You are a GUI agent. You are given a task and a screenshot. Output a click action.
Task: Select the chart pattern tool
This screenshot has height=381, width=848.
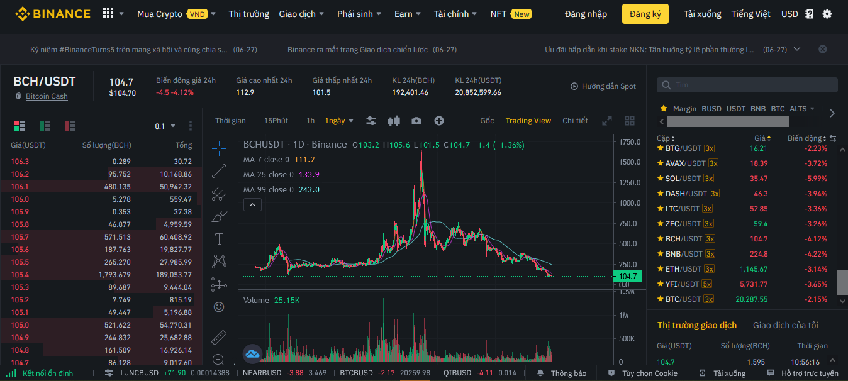[219, 262]
